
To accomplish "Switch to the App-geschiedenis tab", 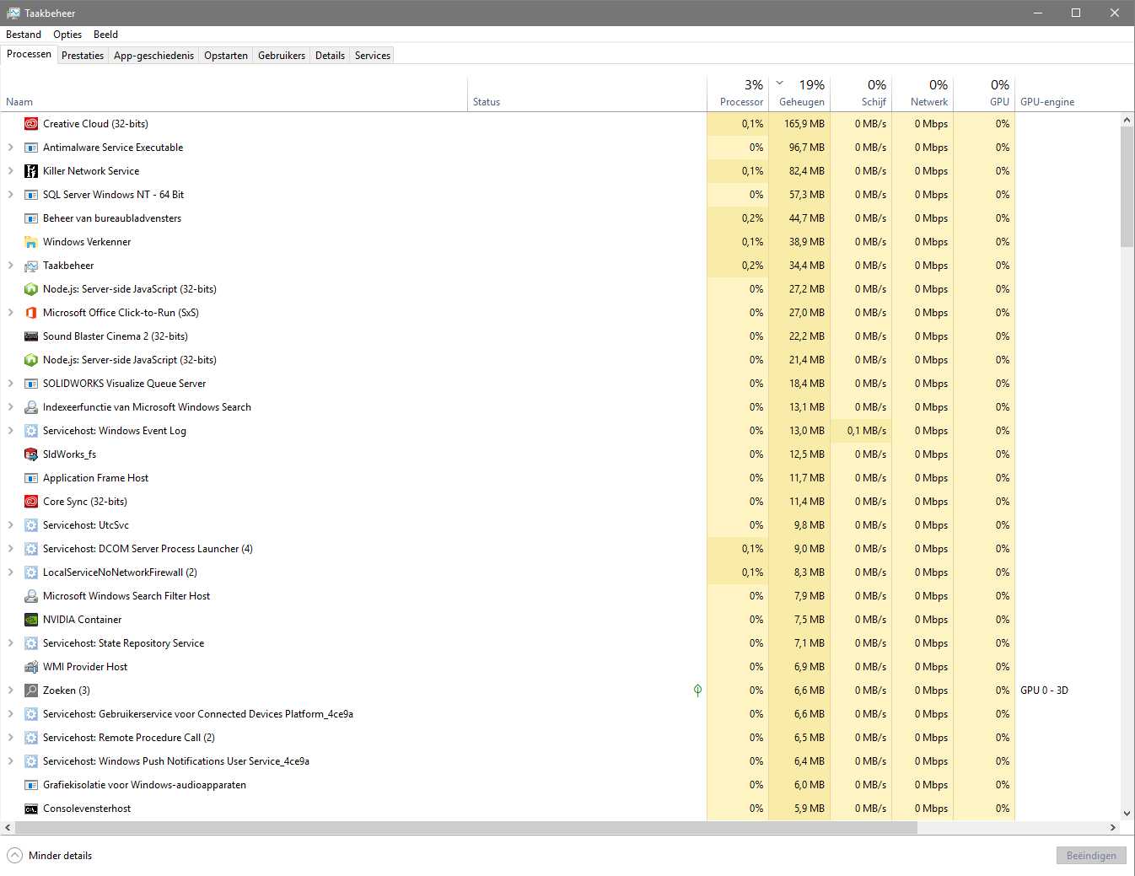I will pos(153,56).
